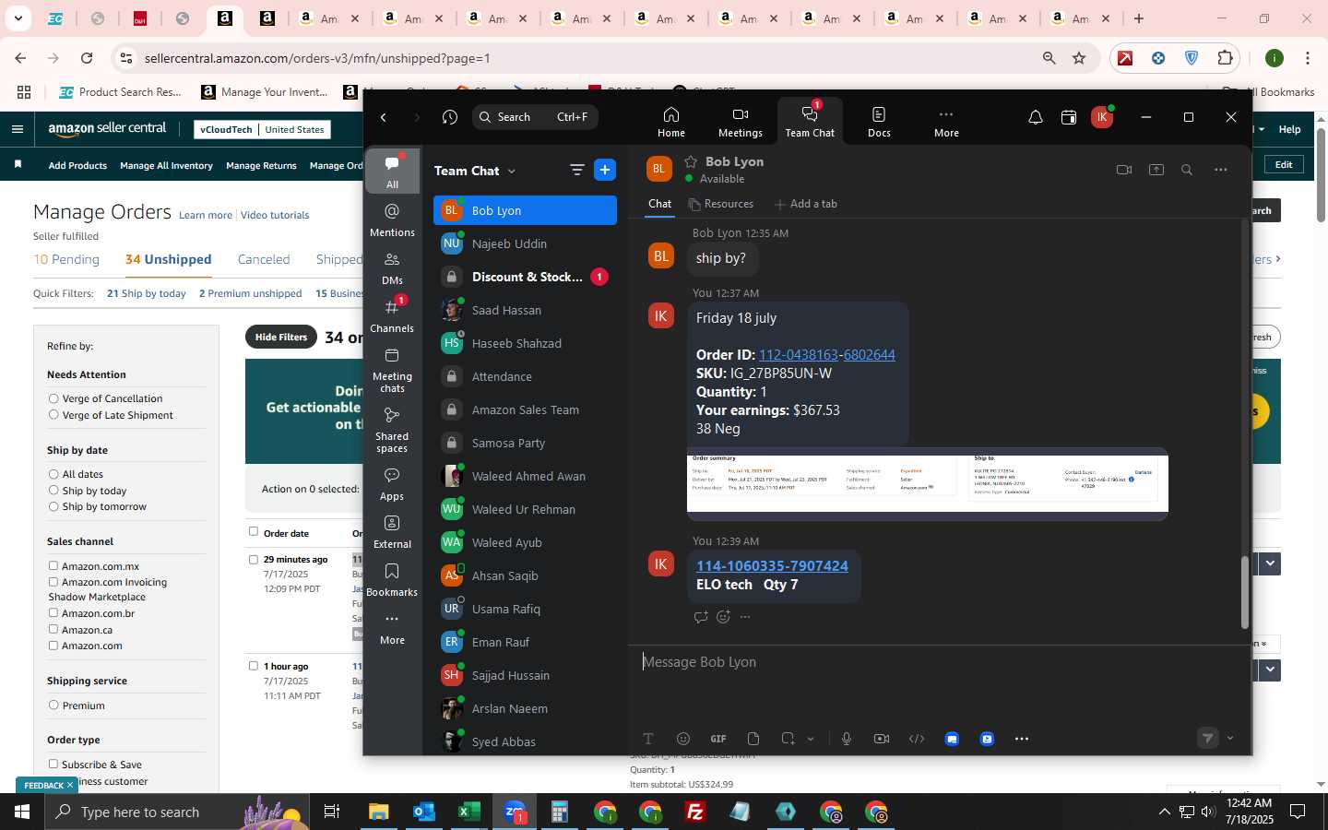Check Subscribe & Save order type
The height and width of the screenshot is (830, 1328).
[53, 764]
